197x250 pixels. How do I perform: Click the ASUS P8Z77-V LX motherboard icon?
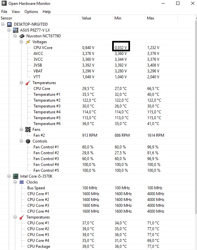(x=15, y=30)
